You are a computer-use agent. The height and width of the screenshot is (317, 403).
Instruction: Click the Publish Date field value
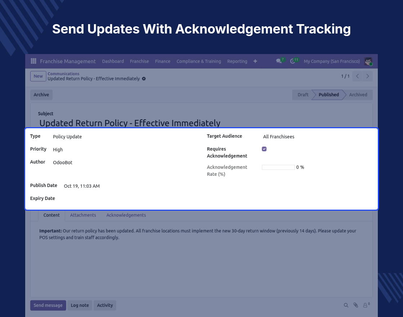pyautogui.click(x=82, y=186)
